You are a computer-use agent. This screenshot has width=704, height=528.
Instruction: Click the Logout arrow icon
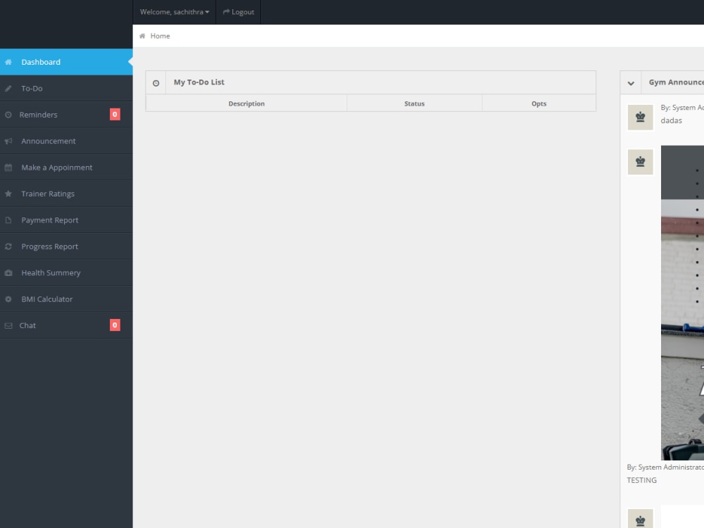pyautogui.click(x=226, y=12)
